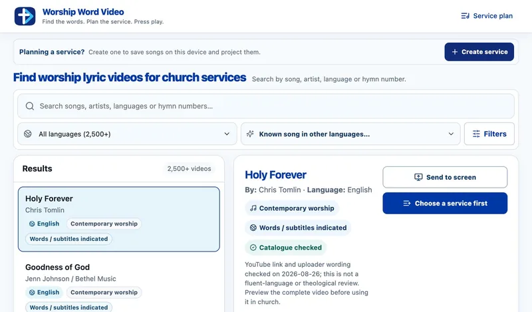This screenshot has height=312, width=532.
Task: Click the sliders icon in Filters
Action: coord(476,134)
